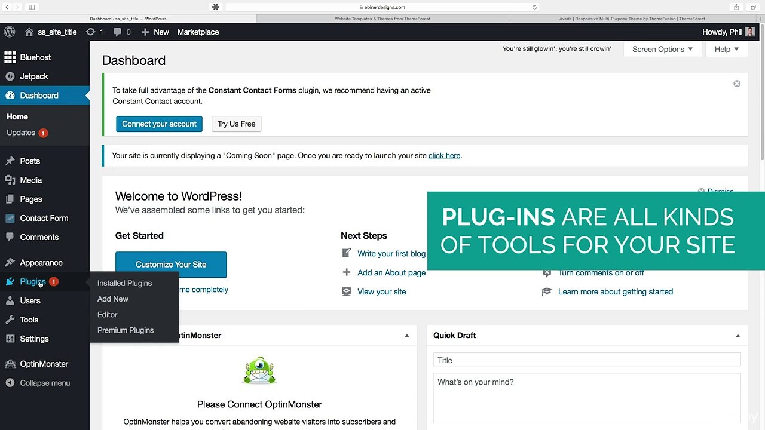Image resolution: width=765 pixels, height=430 pixels.
Task: Click the Tools wrench icon
Action: point(10,320)
